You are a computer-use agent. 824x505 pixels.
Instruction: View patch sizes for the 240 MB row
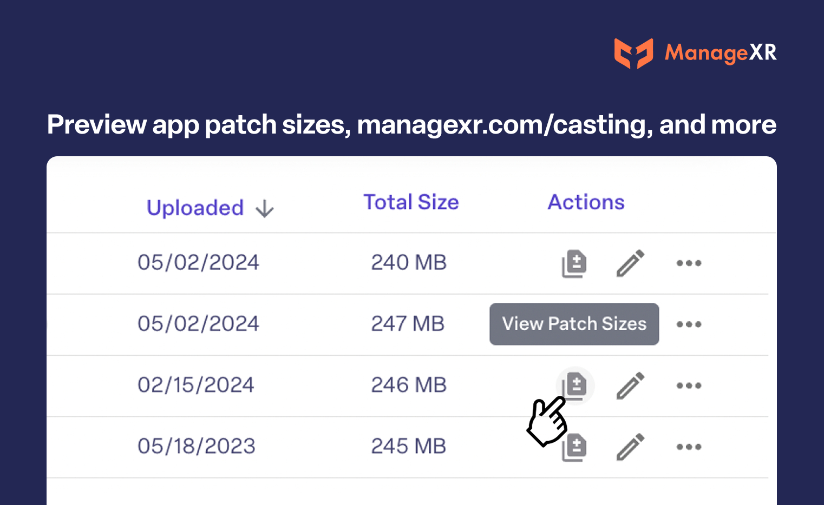coord(574,264)
